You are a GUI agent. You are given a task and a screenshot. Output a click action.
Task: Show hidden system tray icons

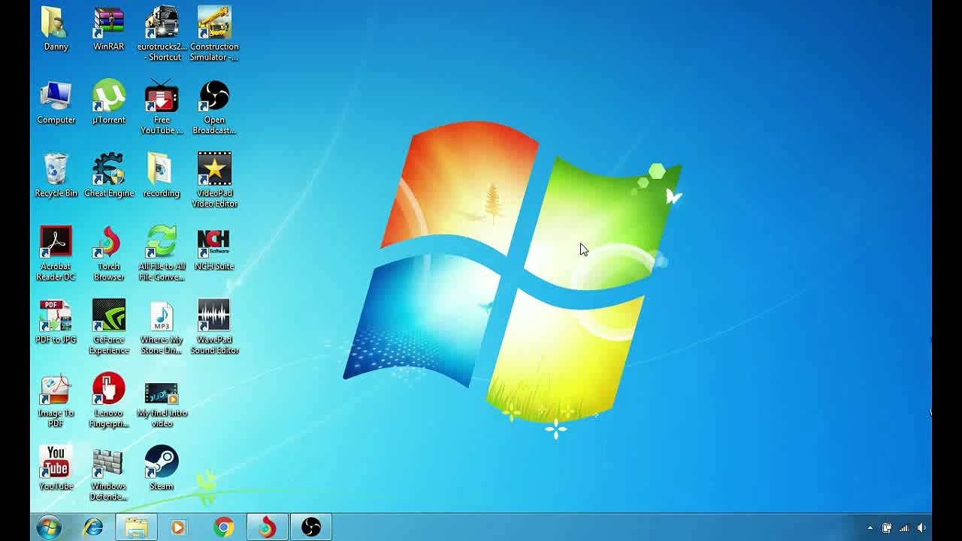[x=870, y=527]
